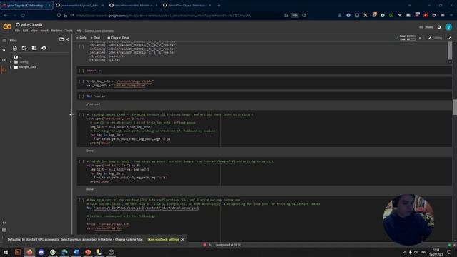This screenshot has width=457, height=257.
Task: Open the Editing mode dropdown
Action: [x=435, y=38]
